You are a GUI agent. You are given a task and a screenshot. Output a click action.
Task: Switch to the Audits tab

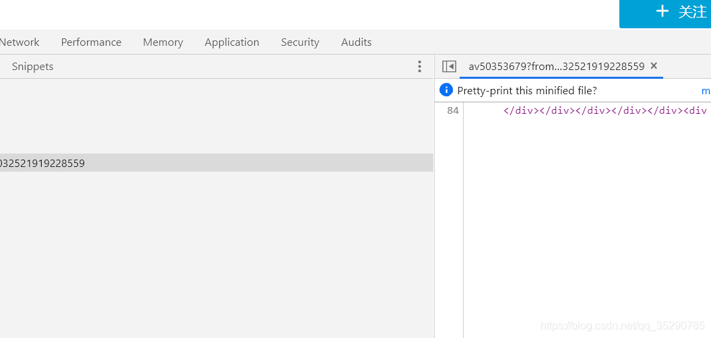[x=356, y=42]
